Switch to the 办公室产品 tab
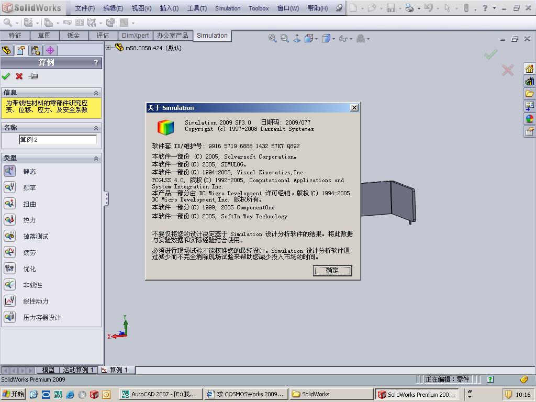 point(172,36)
